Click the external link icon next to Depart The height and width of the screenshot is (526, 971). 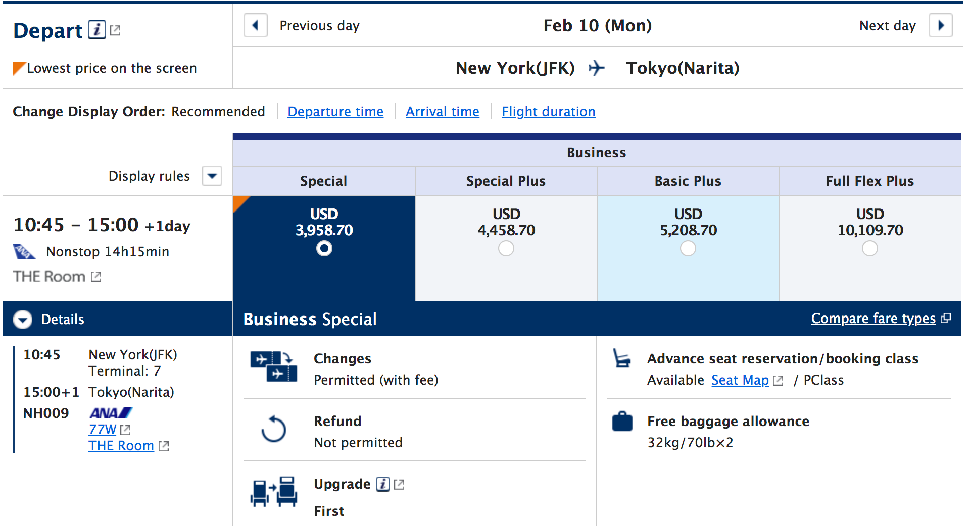tap(115, 30)
